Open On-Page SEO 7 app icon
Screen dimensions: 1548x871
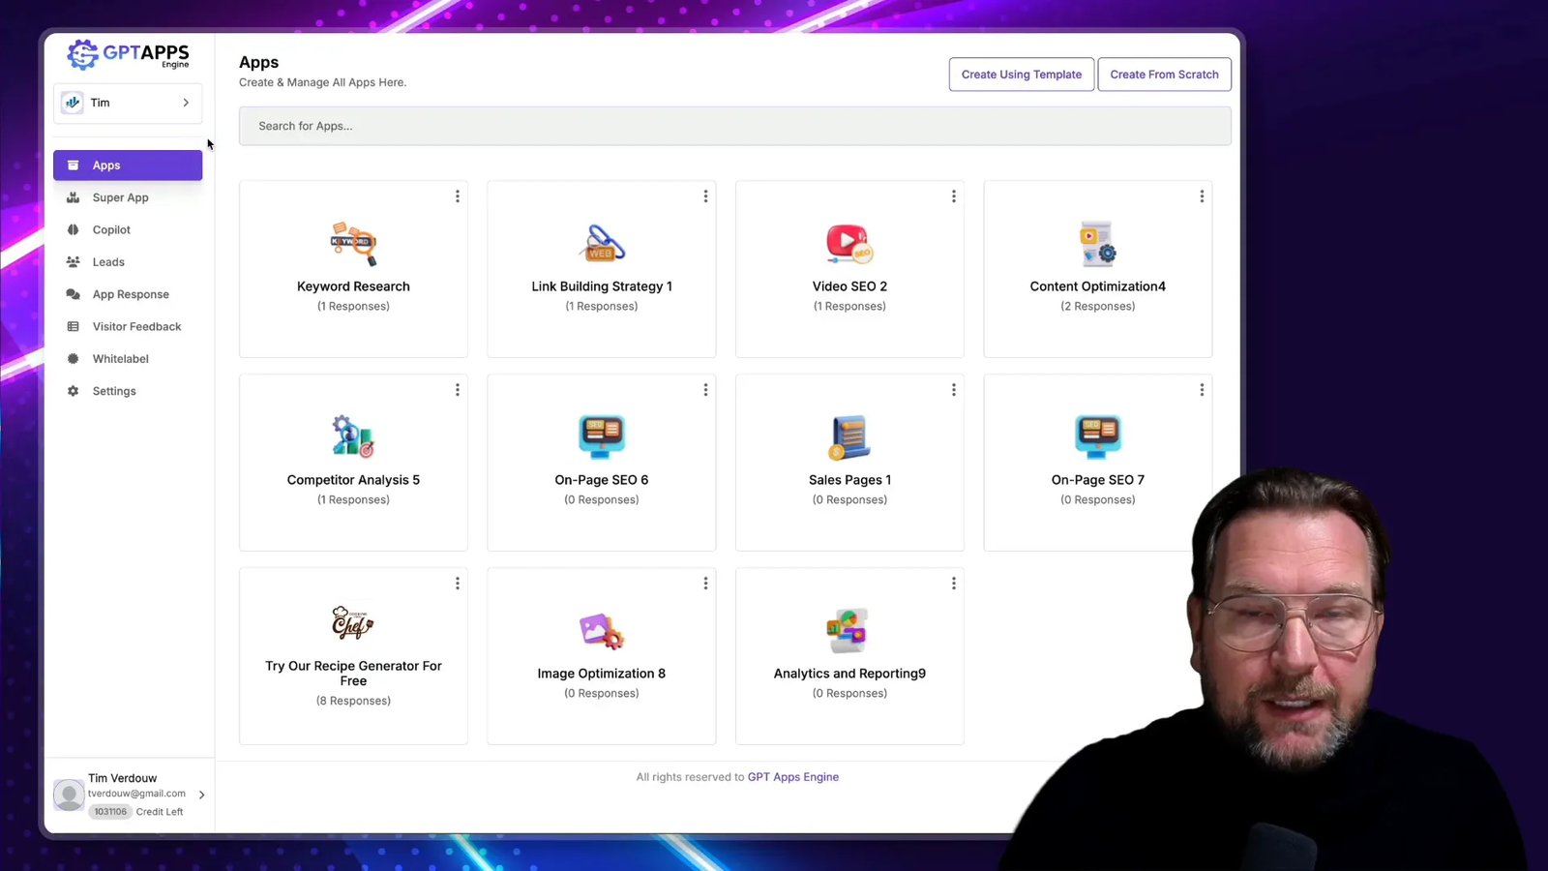click(x=1098, y=436)
